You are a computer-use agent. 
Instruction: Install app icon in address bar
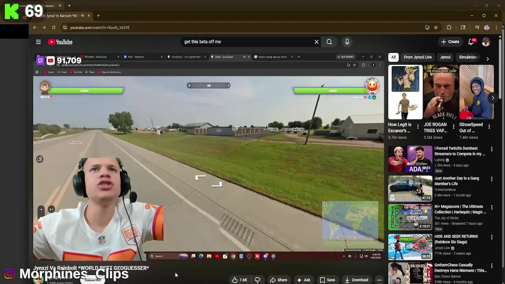(427, 28)
